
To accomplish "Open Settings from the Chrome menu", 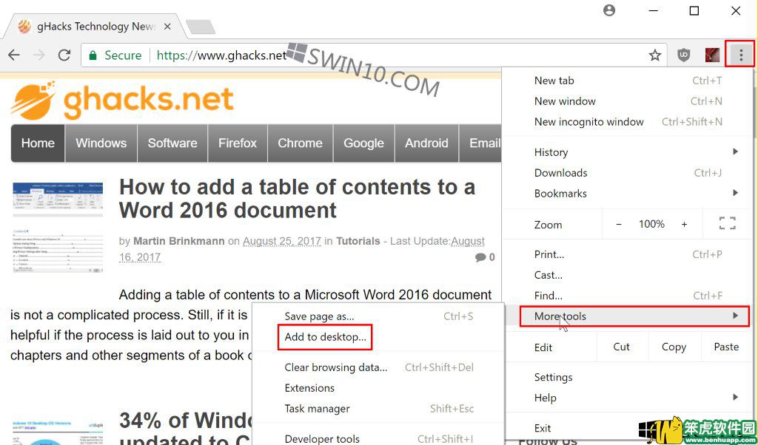I will coord(628,377).
